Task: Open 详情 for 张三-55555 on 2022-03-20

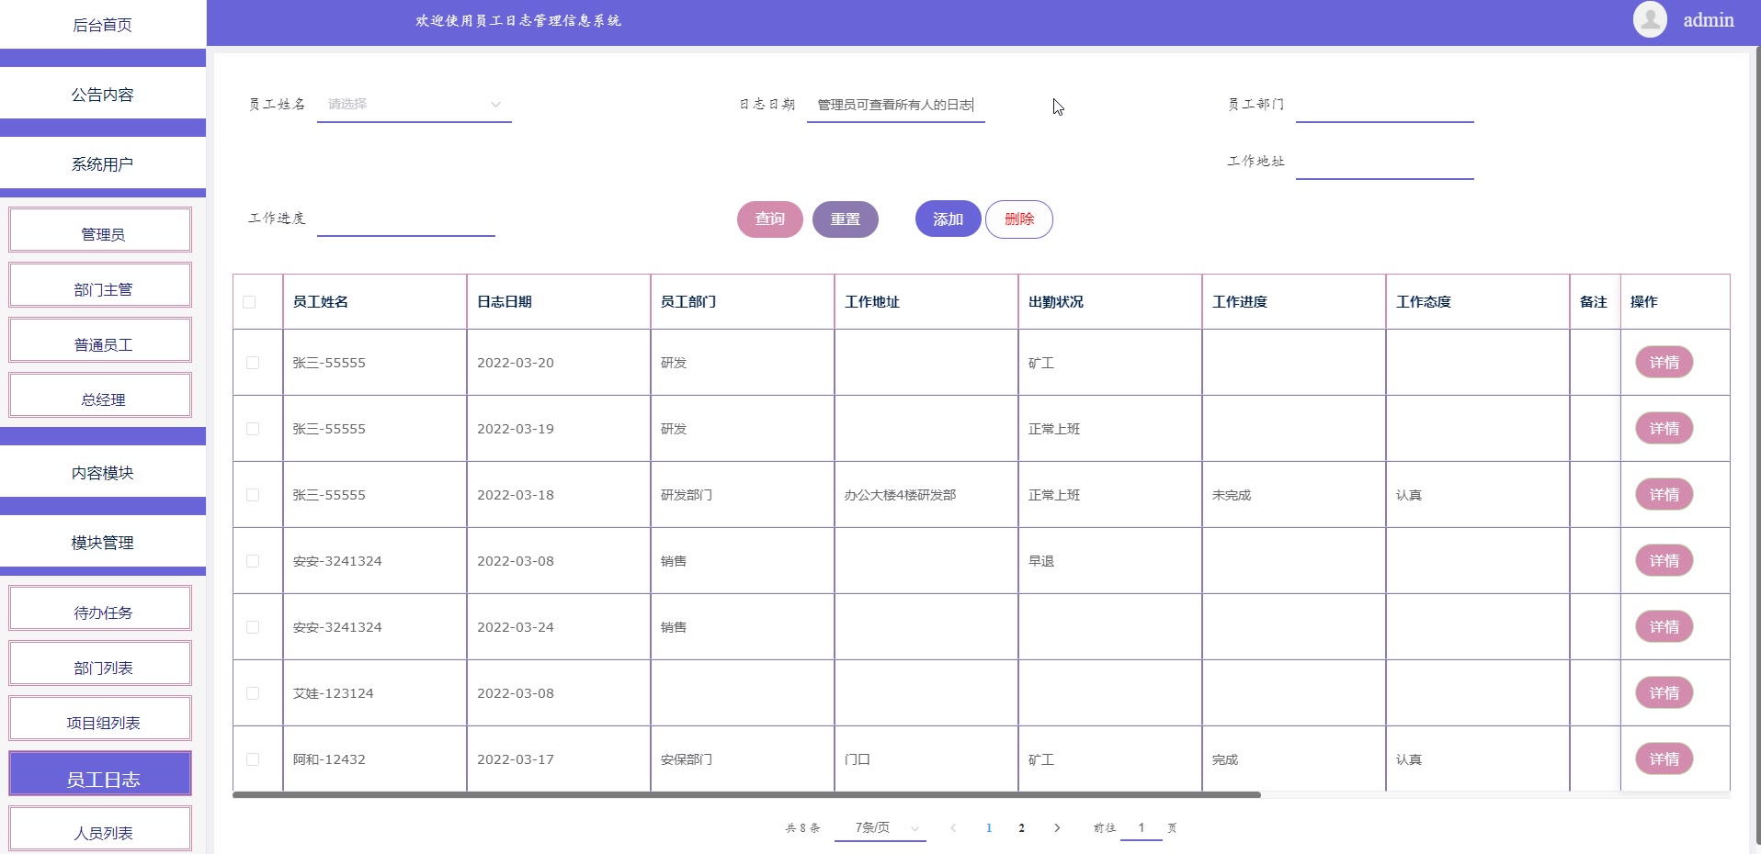Action: pyautogui.click(x=1664, y=363)
